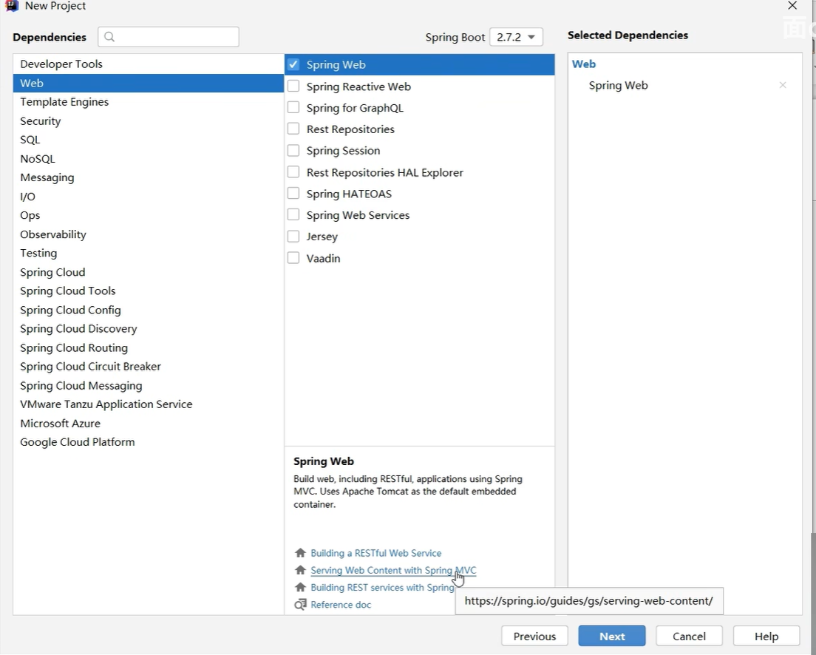Close the New Project dialog
This screenshot has height=655, width=816.
coord(792,6)
